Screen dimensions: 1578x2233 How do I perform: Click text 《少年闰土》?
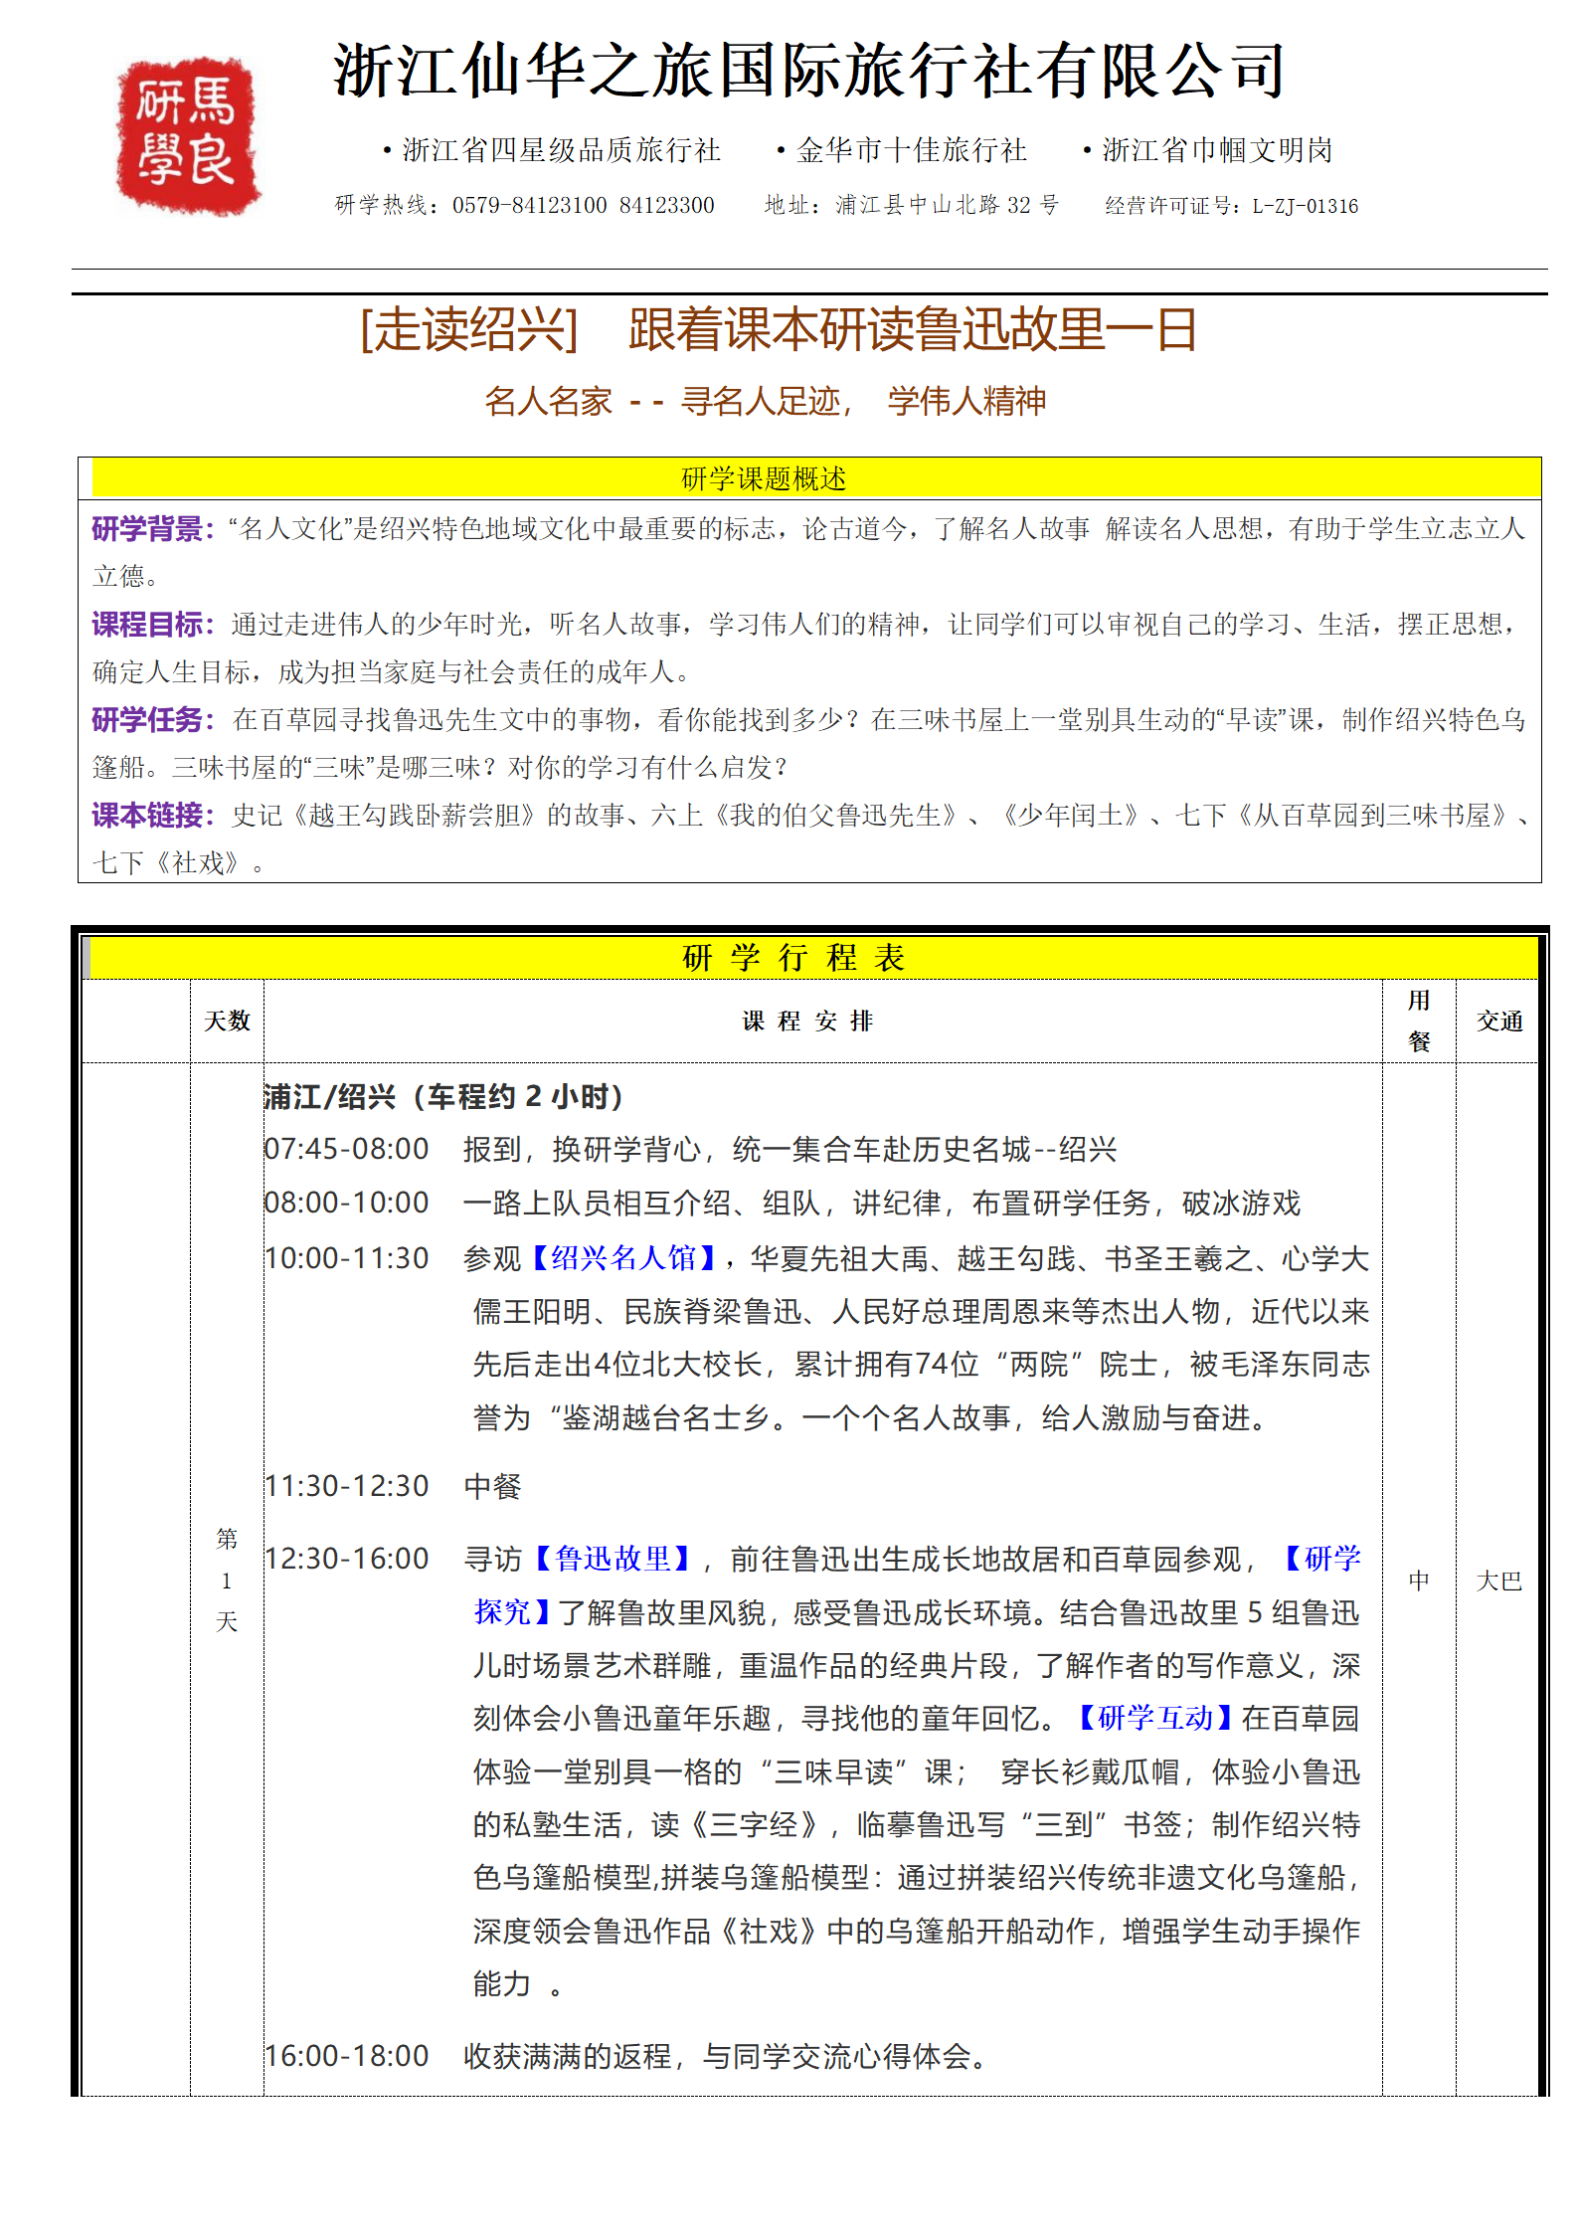(x=1070, y=815)
